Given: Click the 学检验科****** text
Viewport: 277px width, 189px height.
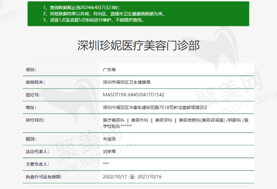Looking at the screenshot, I should [x=117, y=126].
